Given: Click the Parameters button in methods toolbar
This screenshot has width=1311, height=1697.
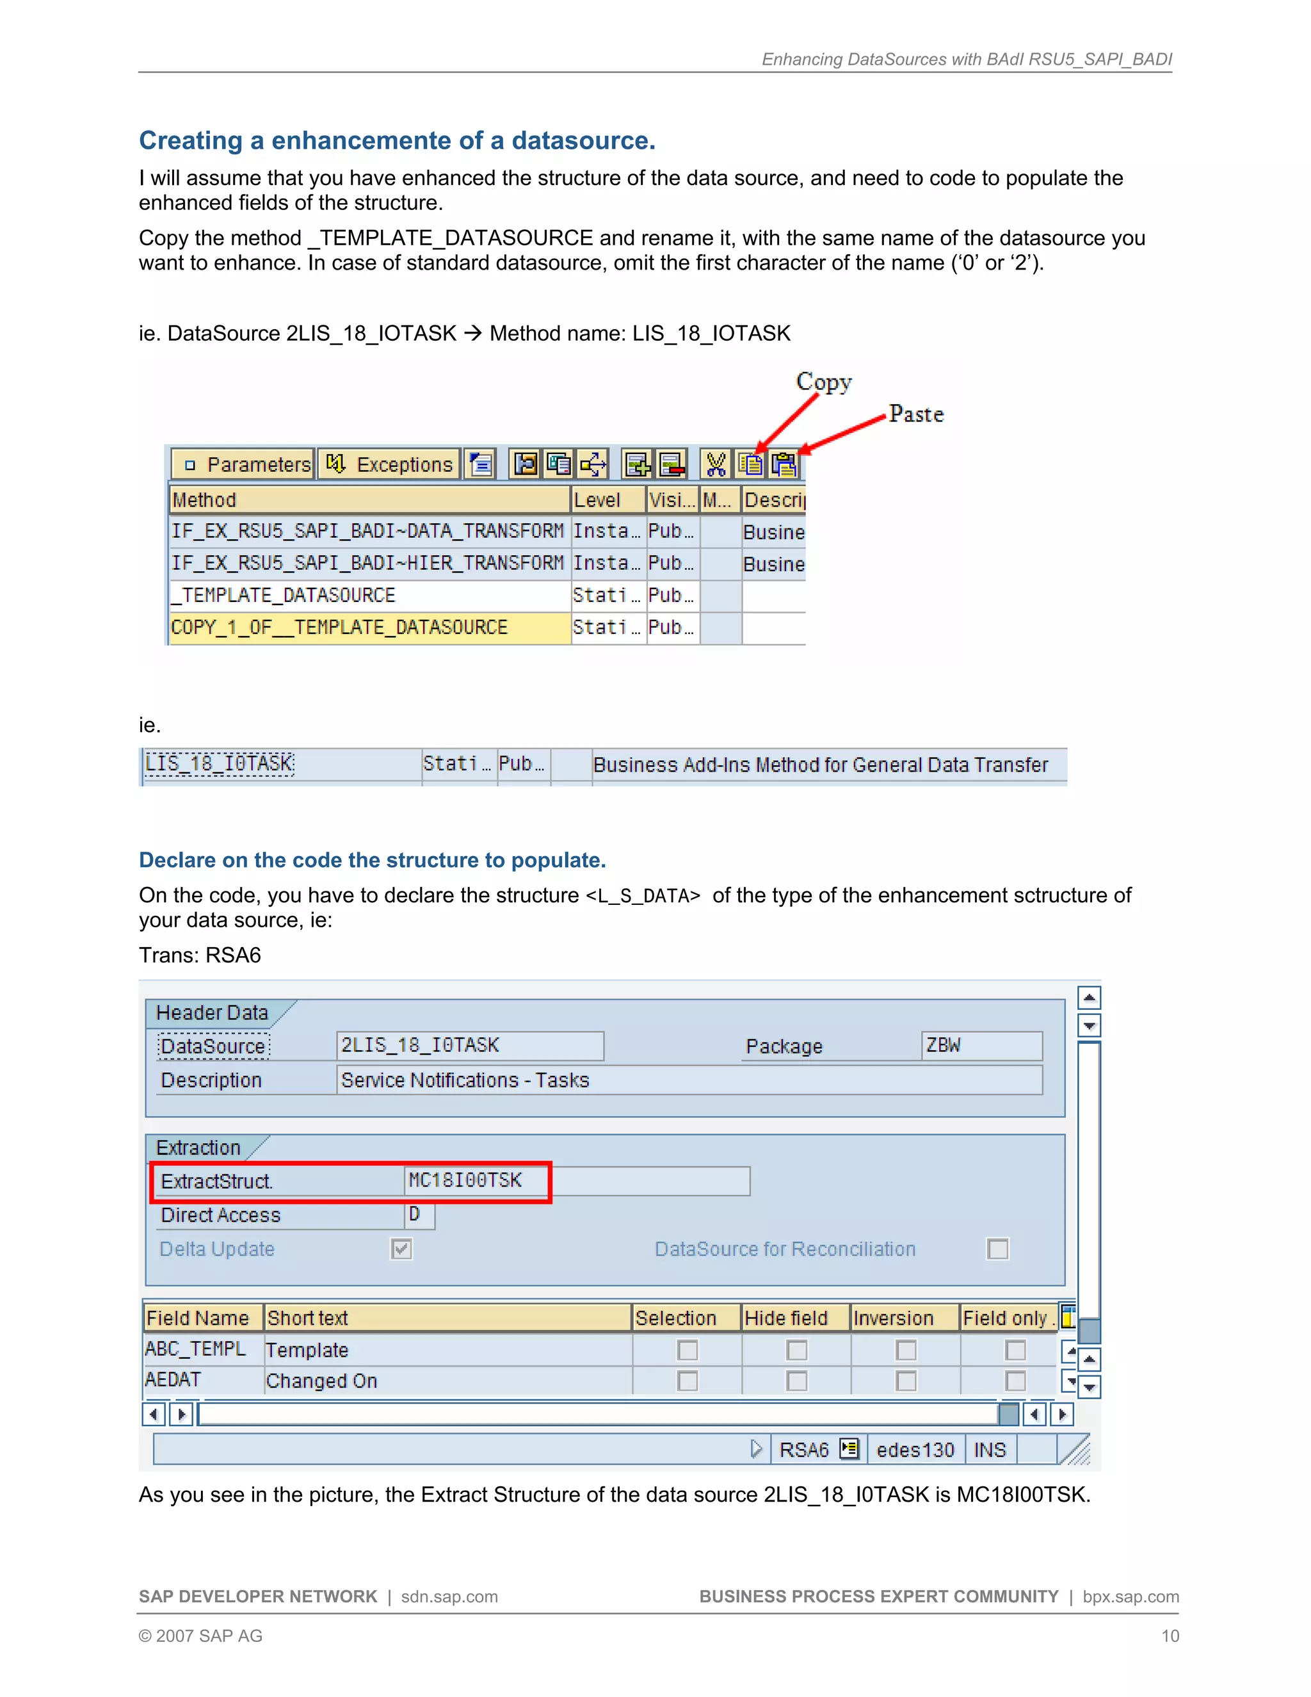Looking at the screenshot, I should (x=243, y=465).
